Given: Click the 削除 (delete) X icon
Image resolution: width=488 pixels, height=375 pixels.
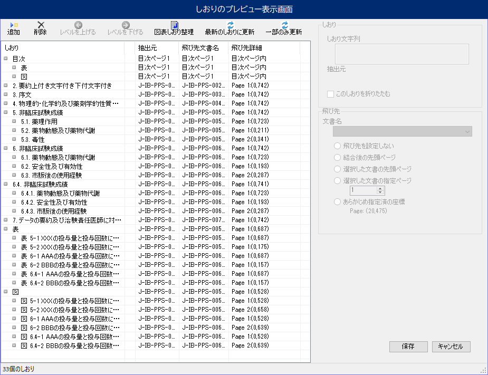Looking at the screenshot, I should click(41, 25).
